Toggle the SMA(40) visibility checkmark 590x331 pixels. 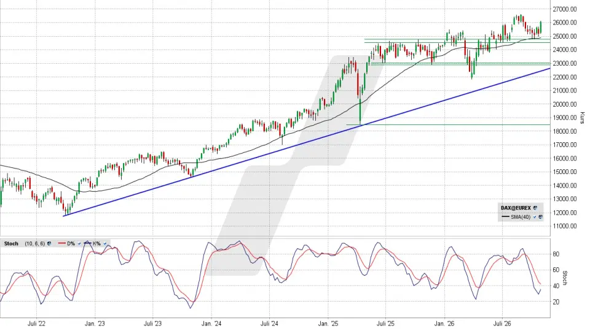(535, 216)
